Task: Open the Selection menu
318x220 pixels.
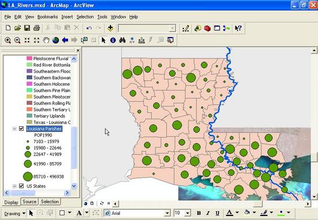Action: (x=85, y=17)
